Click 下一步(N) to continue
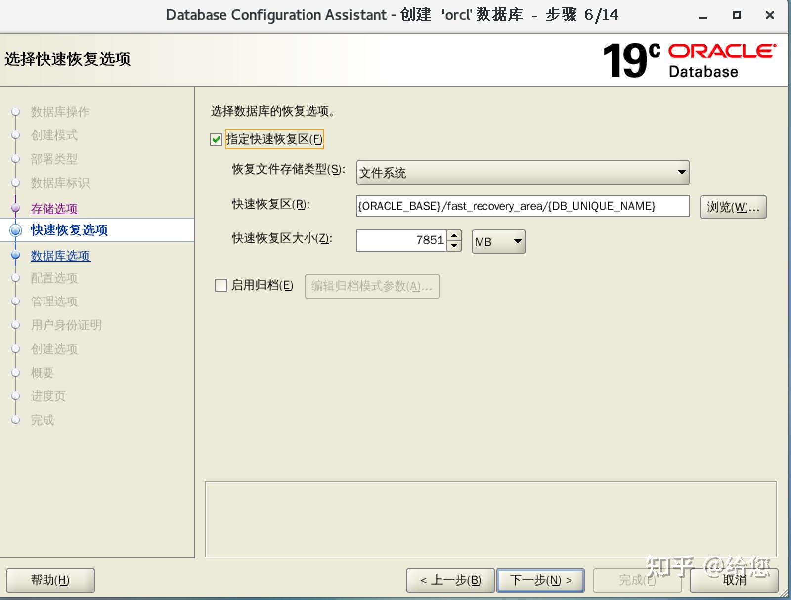The height and width of the screenshot is (600, 791). (x=540, y=581)
